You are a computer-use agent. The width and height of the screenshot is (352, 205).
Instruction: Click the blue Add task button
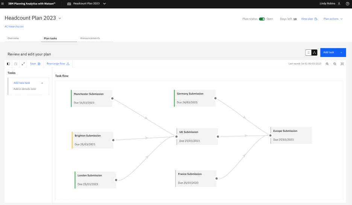[x=333, y=53]
